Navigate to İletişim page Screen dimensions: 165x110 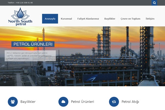pos(150,19)
